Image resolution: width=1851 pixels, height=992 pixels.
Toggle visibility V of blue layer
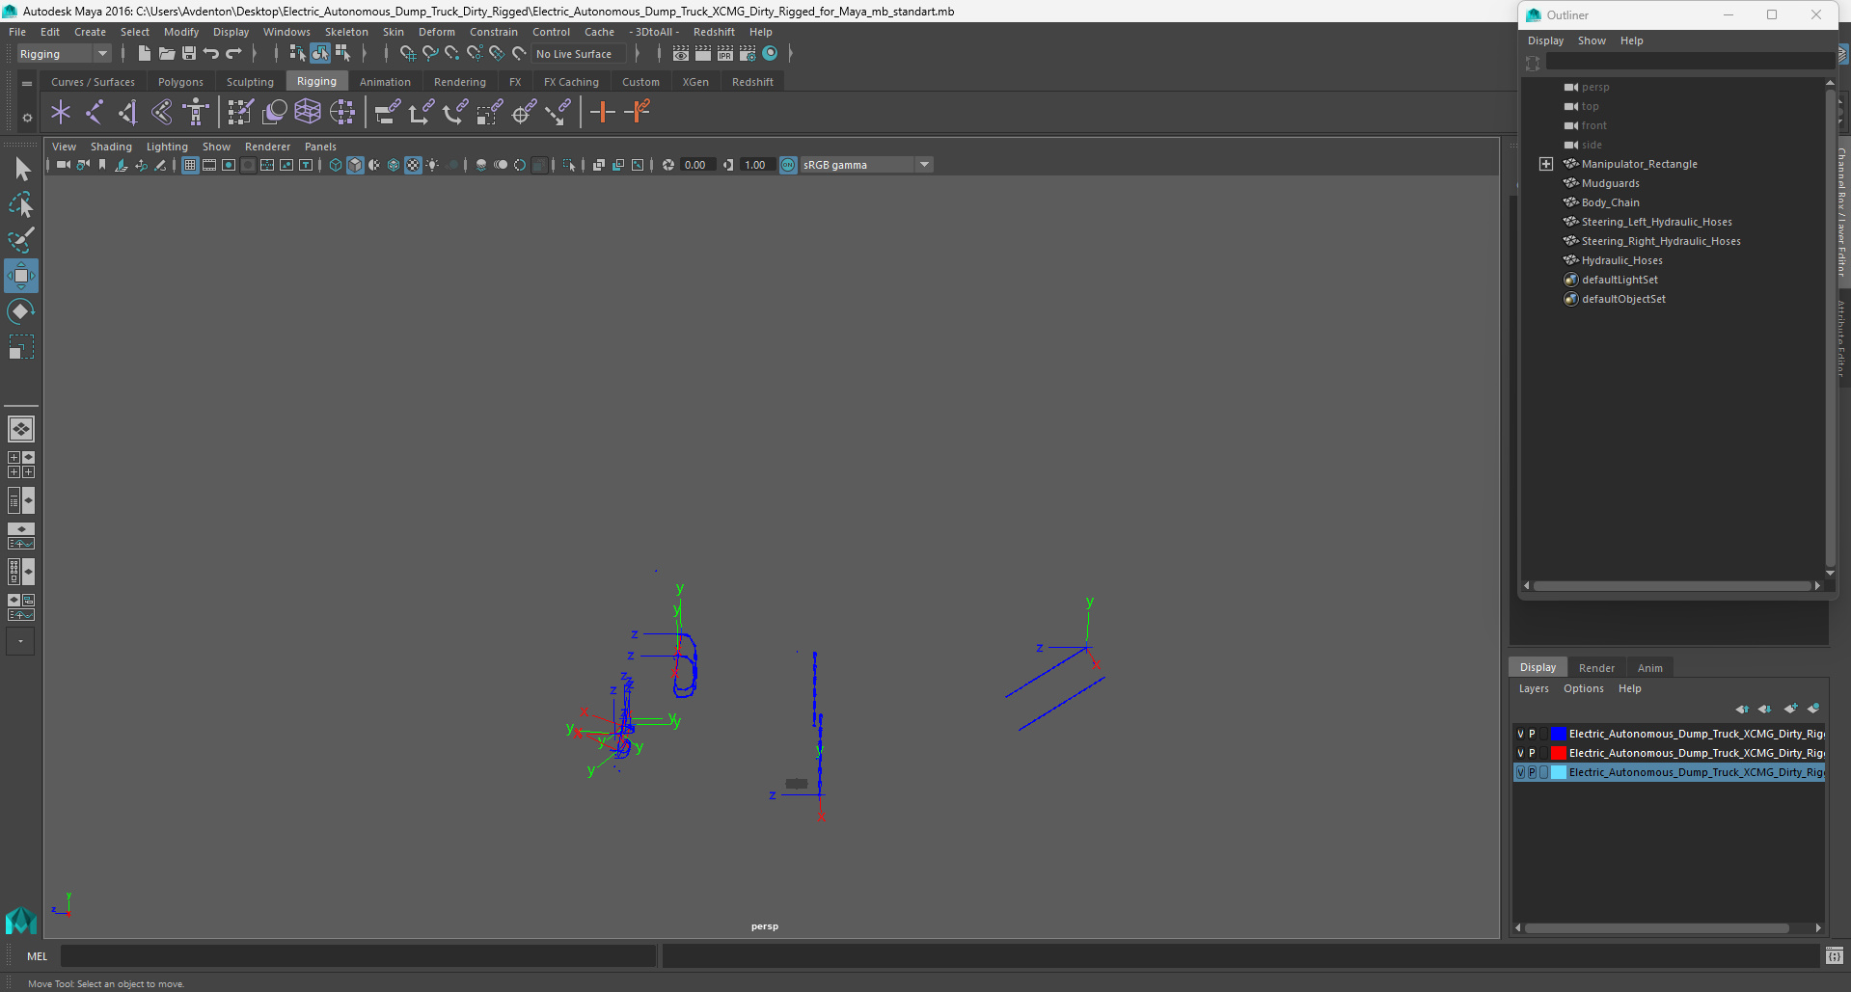[1521, 735]
